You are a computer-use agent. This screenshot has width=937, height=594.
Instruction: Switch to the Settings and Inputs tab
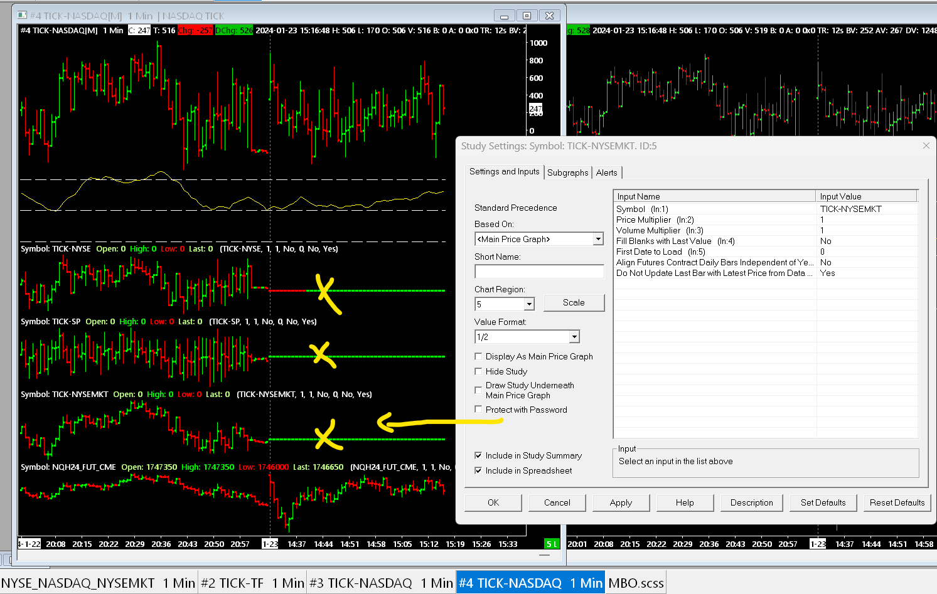pyautogui.click(x=505, y=172)
